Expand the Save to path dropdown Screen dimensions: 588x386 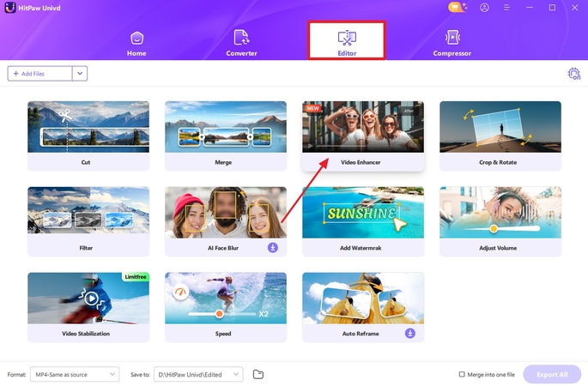coord(198,374)
